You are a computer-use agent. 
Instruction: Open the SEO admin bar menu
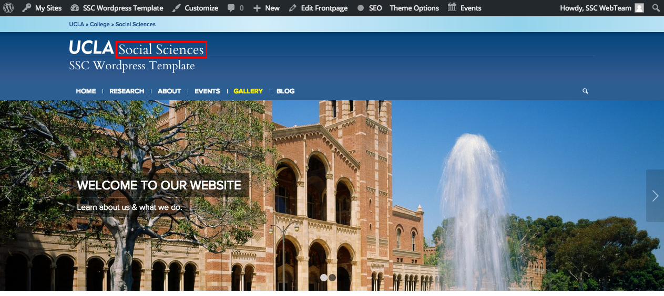(369, 8)
